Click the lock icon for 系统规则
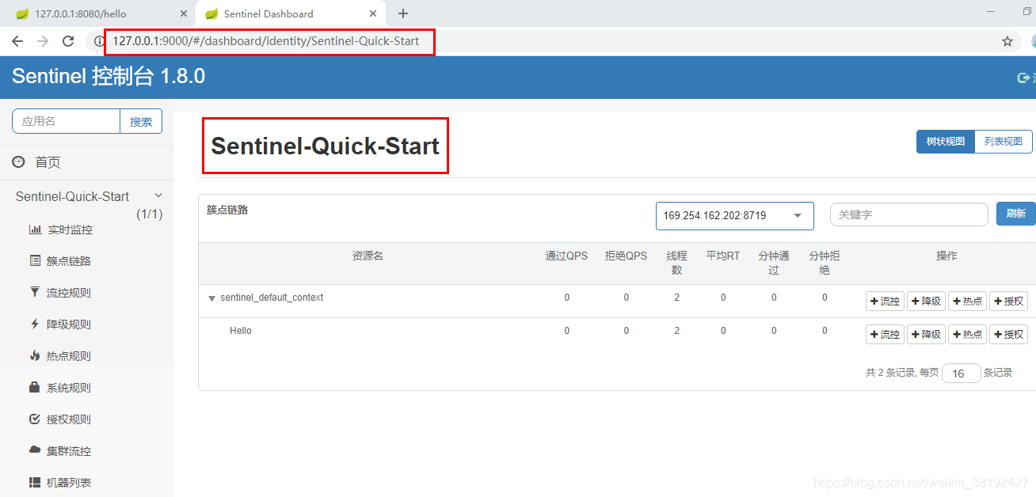The width and height of the screenshot is (1036, 497). [x=35, y=387]
